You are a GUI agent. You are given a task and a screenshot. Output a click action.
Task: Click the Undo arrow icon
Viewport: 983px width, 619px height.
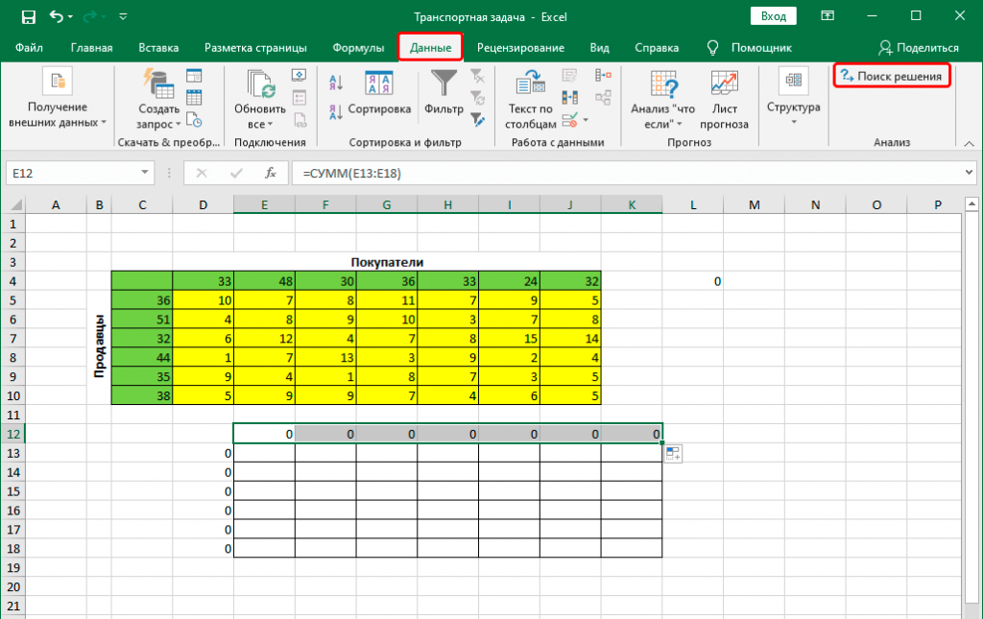point(56,16)
